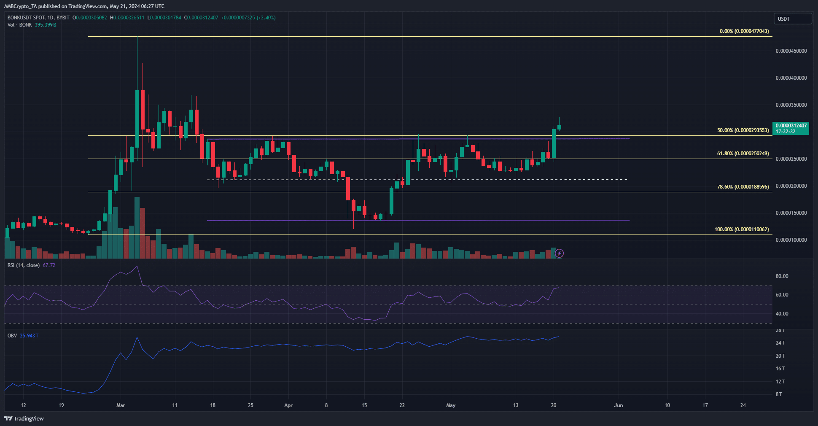
Task: Click the RSI 60.00 scale label
Action: (782, 295)
